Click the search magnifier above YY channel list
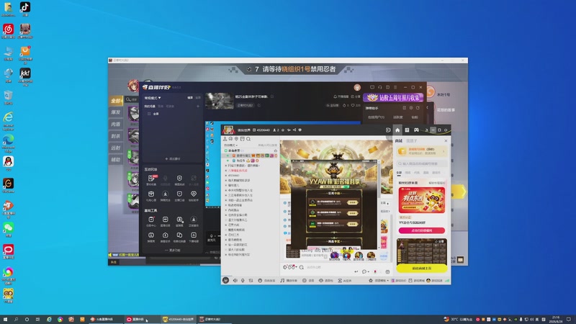This screenshot has height=324, width=576. [x=248, y=139]
